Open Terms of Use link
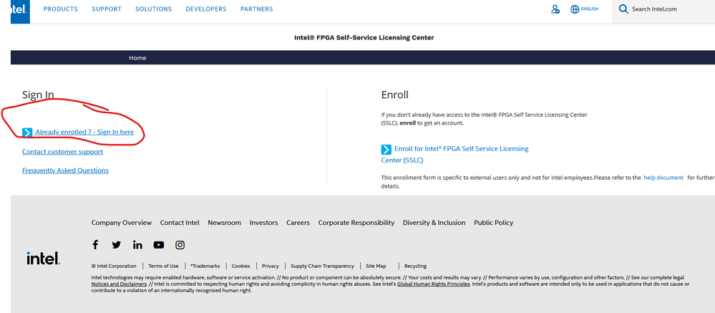Image resolution: width=715 pixels, height=313 pixels. coord(163,266)
